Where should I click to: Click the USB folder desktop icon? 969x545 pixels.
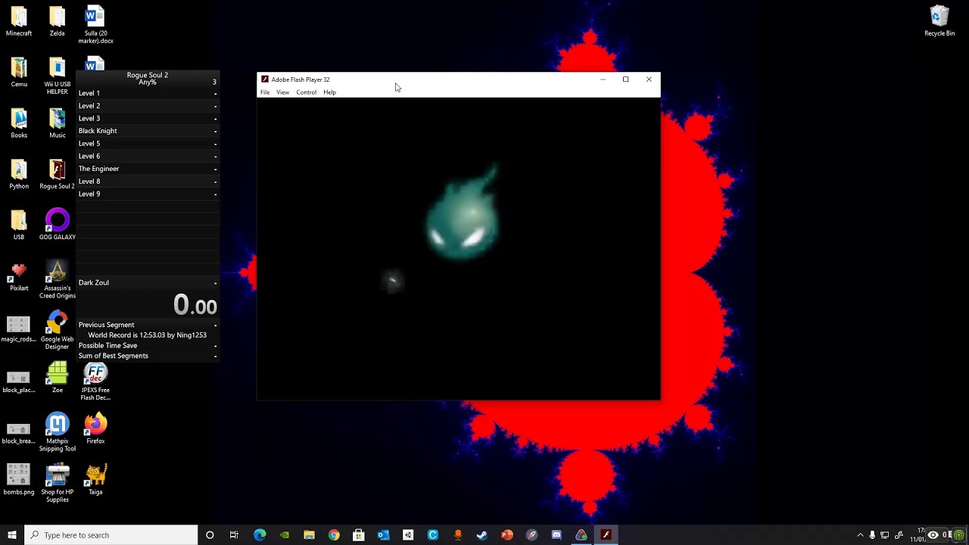tap(19, 225)
